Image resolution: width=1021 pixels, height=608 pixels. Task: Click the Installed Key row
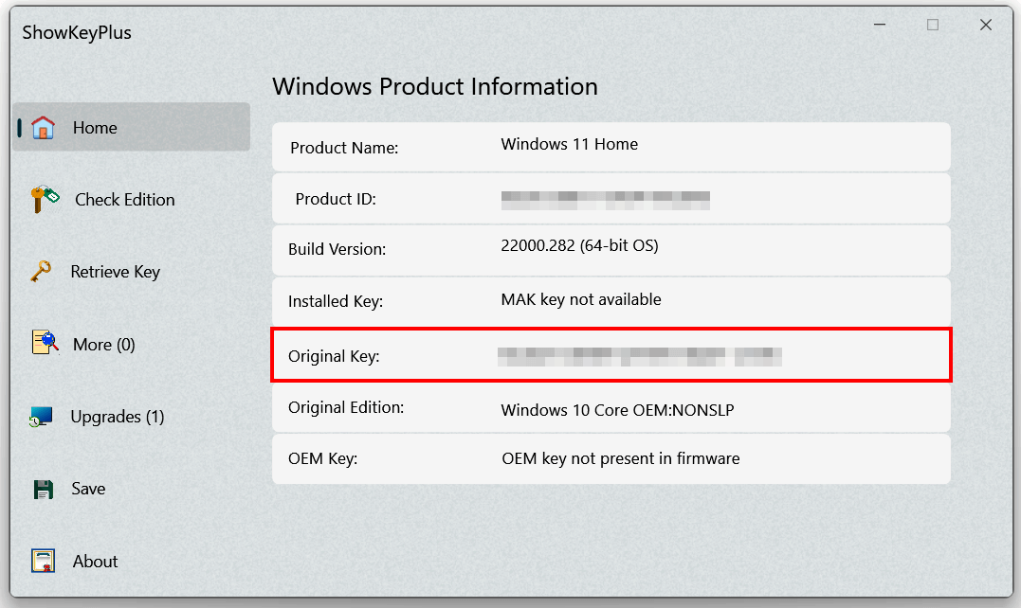(611, 301)
